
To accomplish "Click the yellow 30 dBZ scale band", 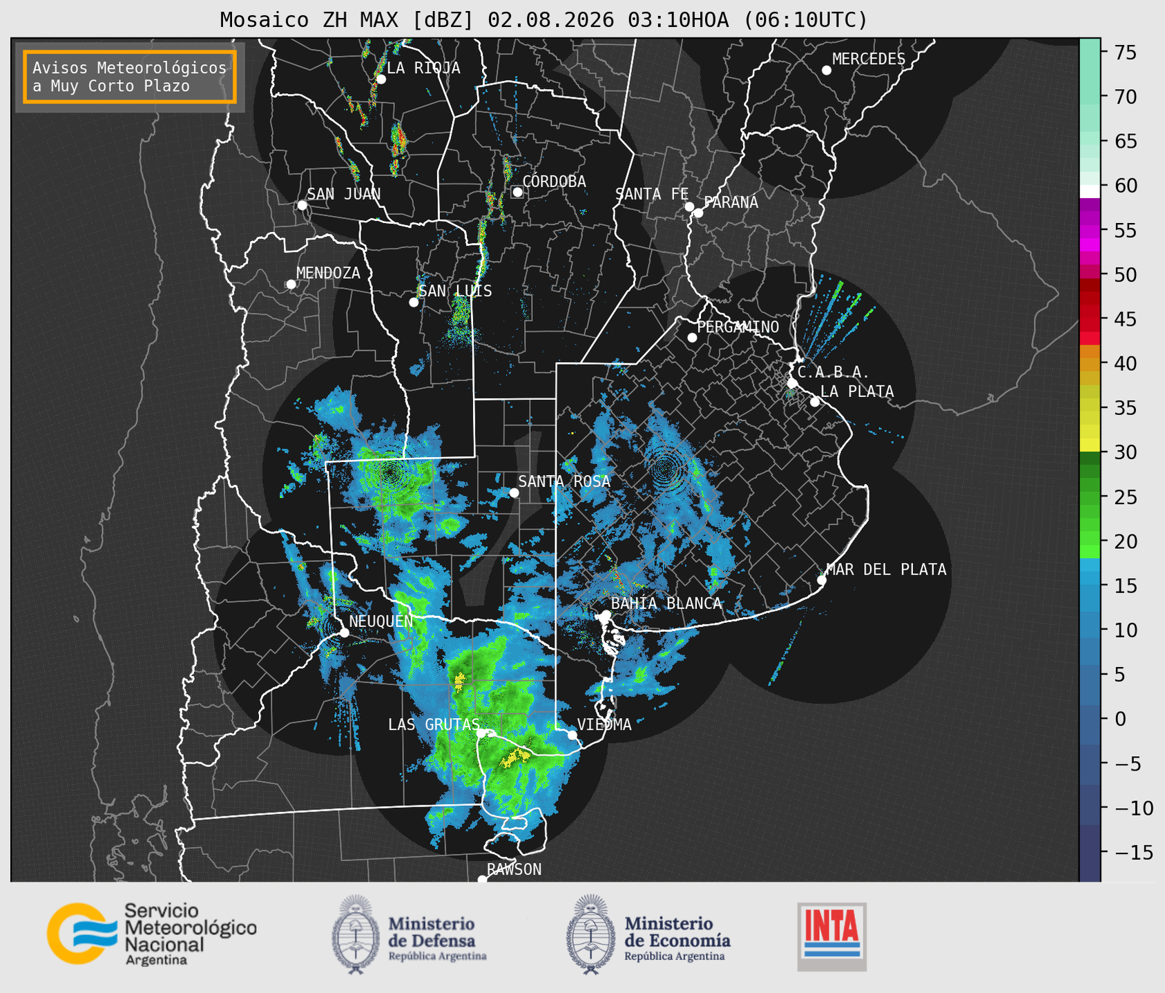I will pyautogui.click(x=1090, y=444).
